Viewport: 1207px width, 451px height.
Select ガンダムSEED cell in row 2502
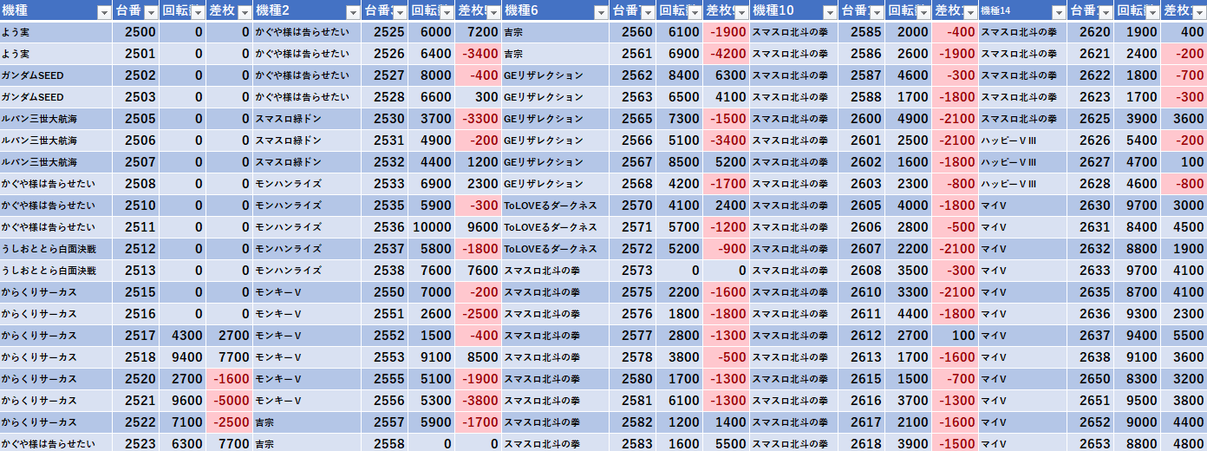pyautogui.click(x=56, y=75)
